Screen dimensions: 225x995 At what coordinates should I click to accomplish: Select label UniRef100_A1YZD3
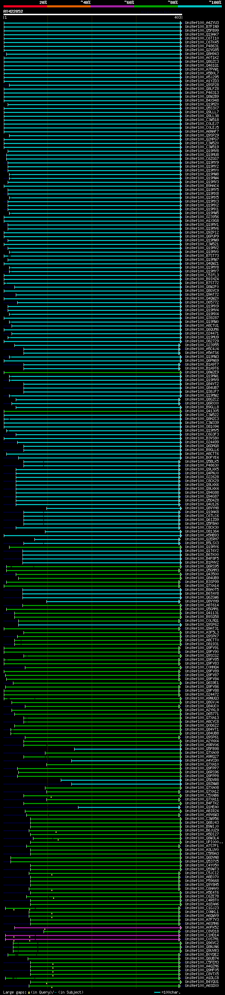click(201, 81)
